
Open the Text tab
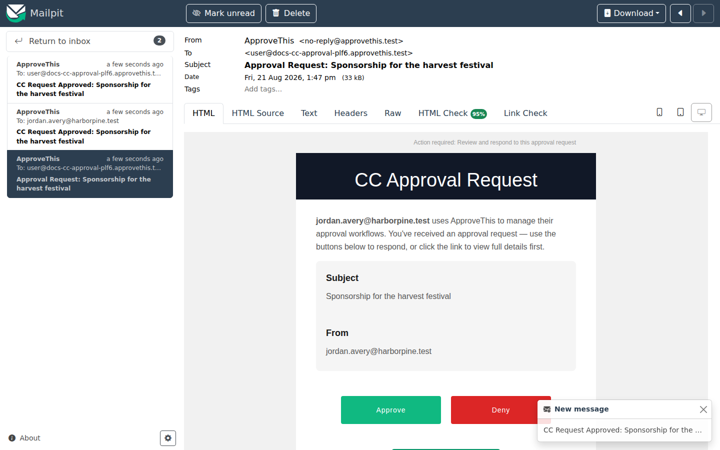pyautogui.click(x=309, y=113)
